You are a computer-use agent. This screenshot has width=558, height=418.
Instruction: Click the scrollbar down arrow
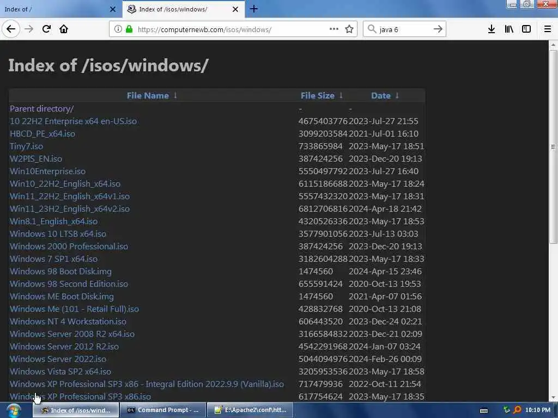(x=553, y=397)
